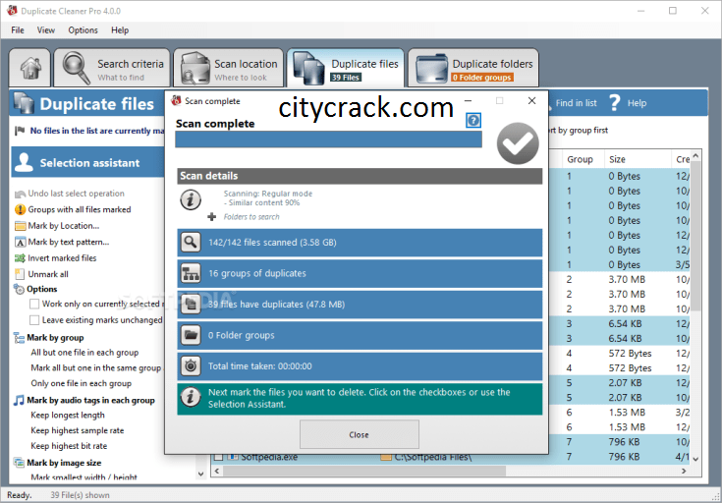The height and width of the screenshot is (503, 722).
Task: Check the Softpedia.exe file row checkbox
Action: click(218, 457)
